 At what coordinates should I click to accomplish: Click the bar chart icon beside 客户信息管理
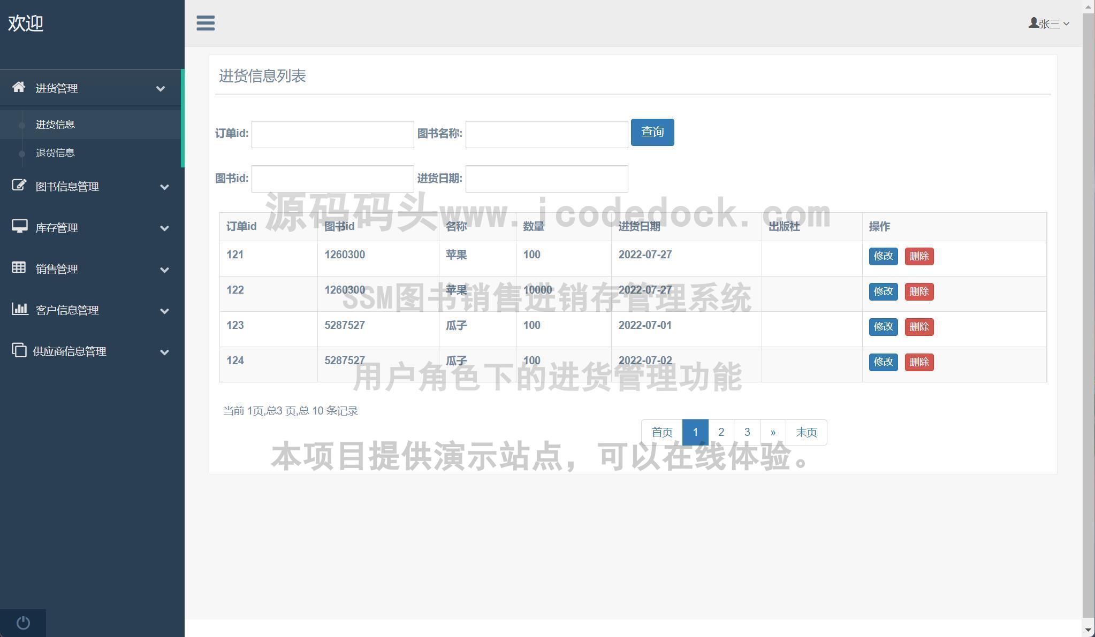20,309
